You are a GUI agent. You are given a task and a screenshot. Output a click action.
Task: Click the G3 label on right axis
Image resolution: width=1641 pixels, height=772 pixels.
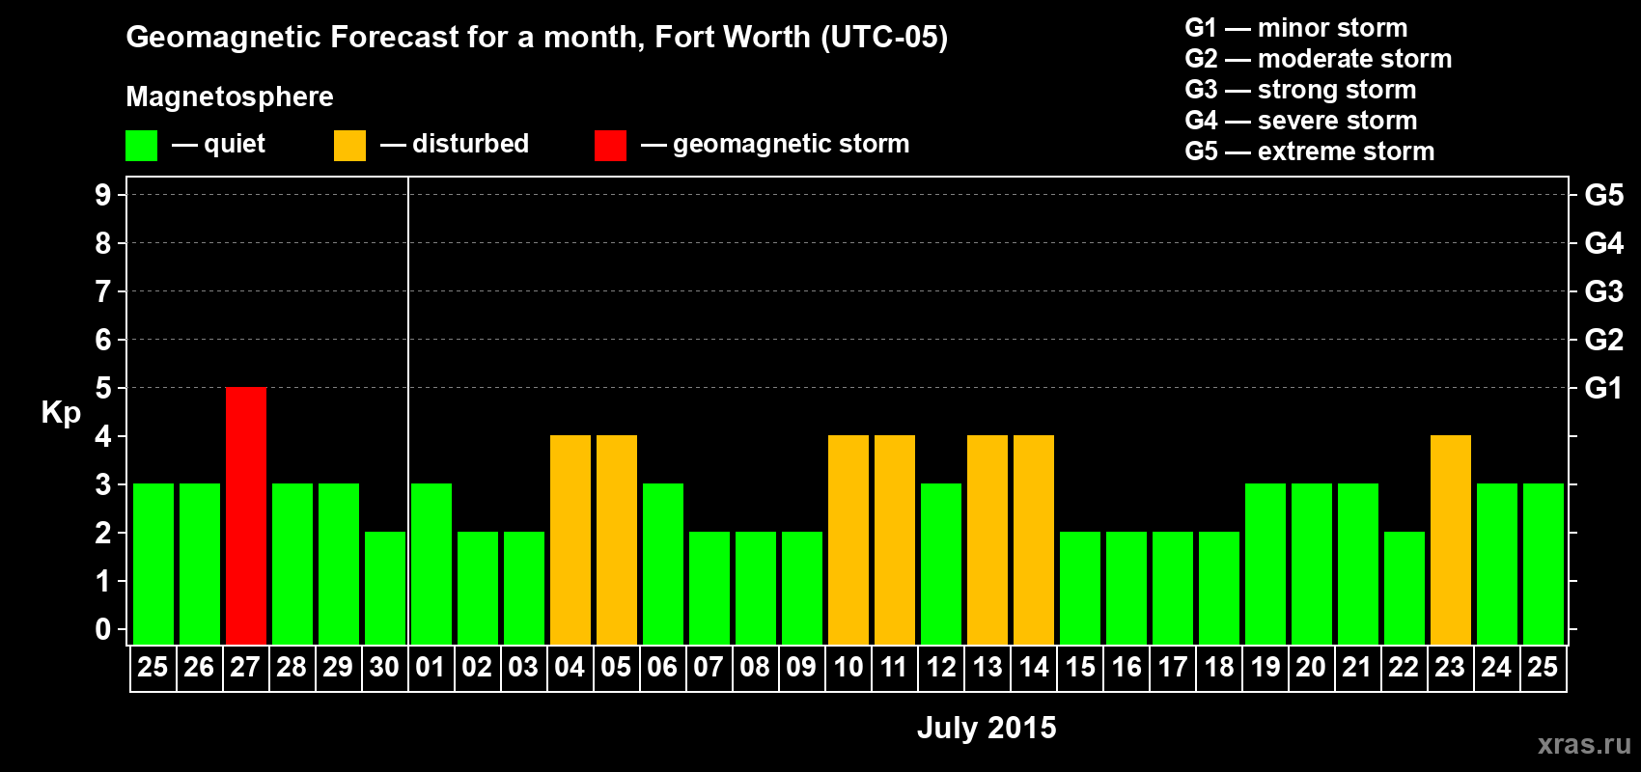point(1604,291)
